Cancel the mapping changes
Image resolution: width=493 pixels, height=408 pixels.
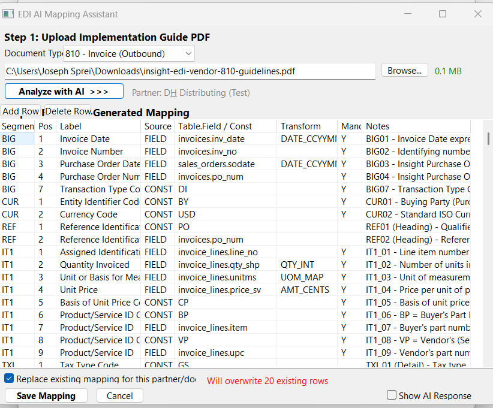point(119,395)
